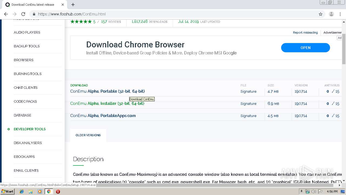Click the OPEN button in the Chrome ad
This screenshot has height=195, width=346.
tap(305, 48)
